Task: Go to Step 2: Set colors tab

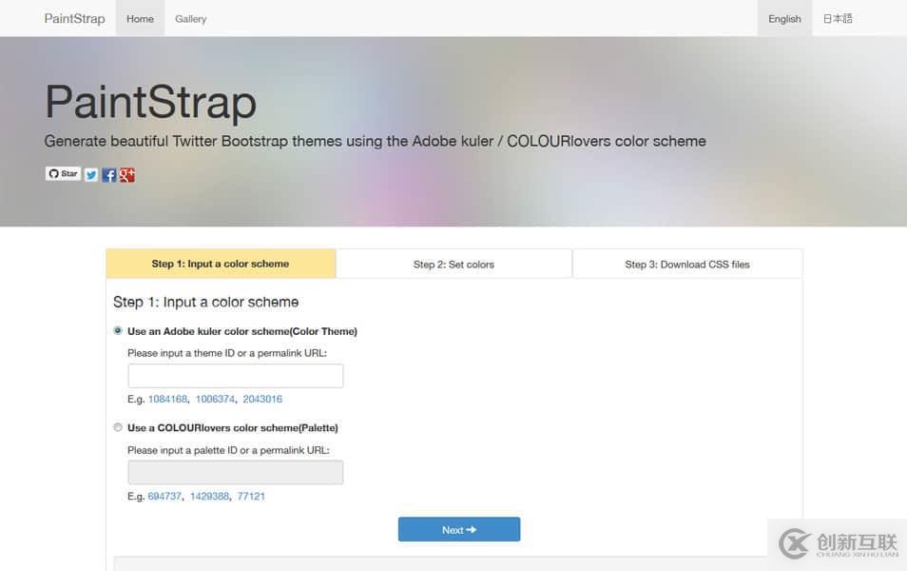Action: (453, 265)
